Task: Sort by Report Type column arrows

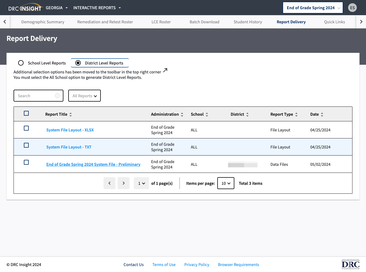Action: 296,115
